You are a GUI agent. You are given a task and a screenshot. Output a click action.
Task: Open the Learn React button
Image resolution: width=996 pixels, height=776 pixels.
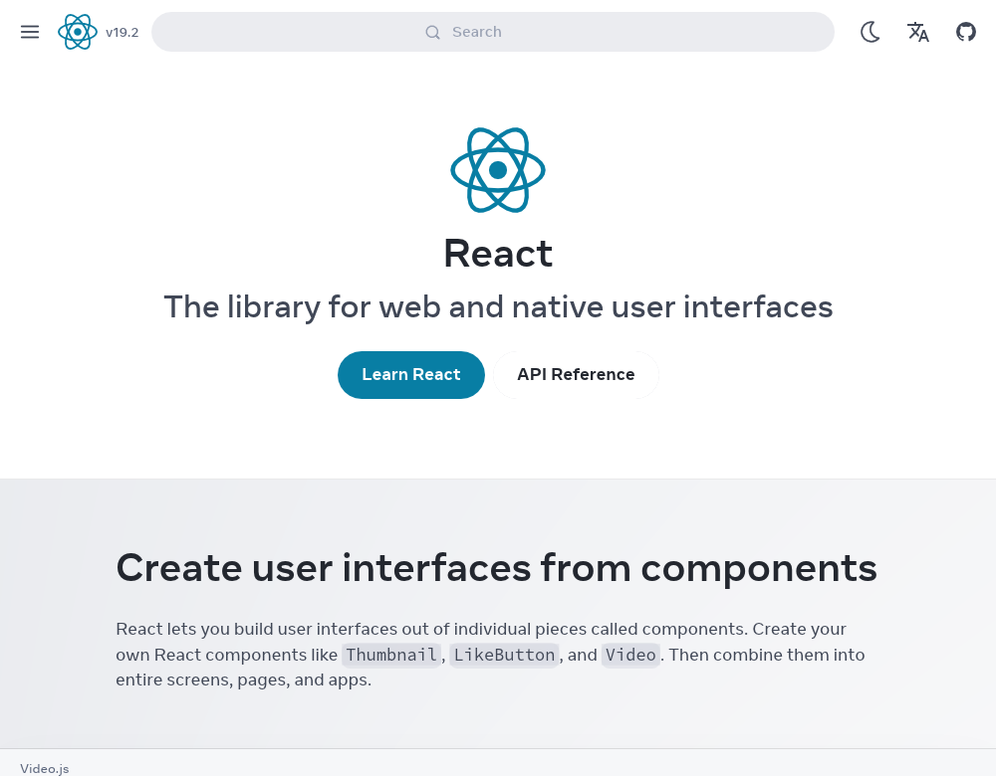click(411, 375)
